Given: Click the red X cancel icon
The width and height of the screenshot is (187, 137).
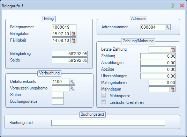Looking at the screenshot, I should point(182,6).
